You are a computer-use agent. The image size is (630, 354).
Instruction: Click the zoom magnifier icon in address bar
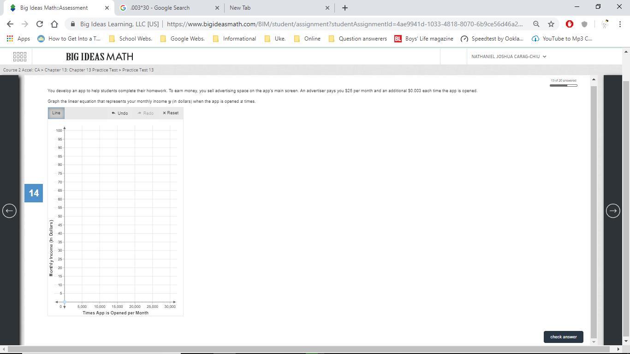536,24
